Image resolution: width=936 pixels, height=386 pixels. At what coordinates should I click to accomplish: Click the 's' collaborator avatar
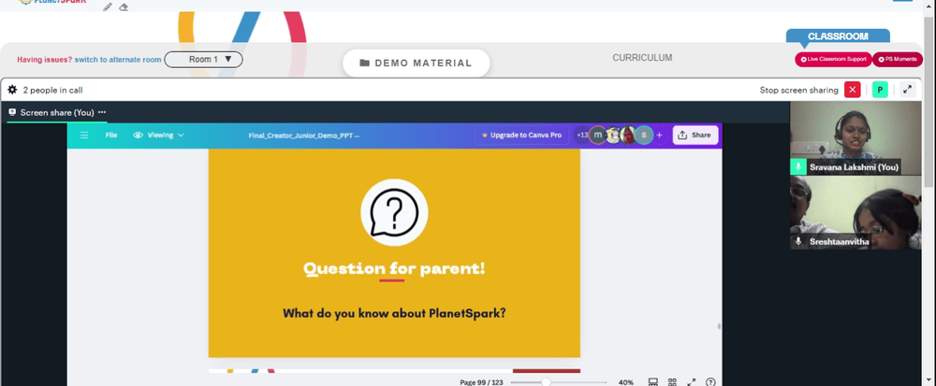(644, 136)
